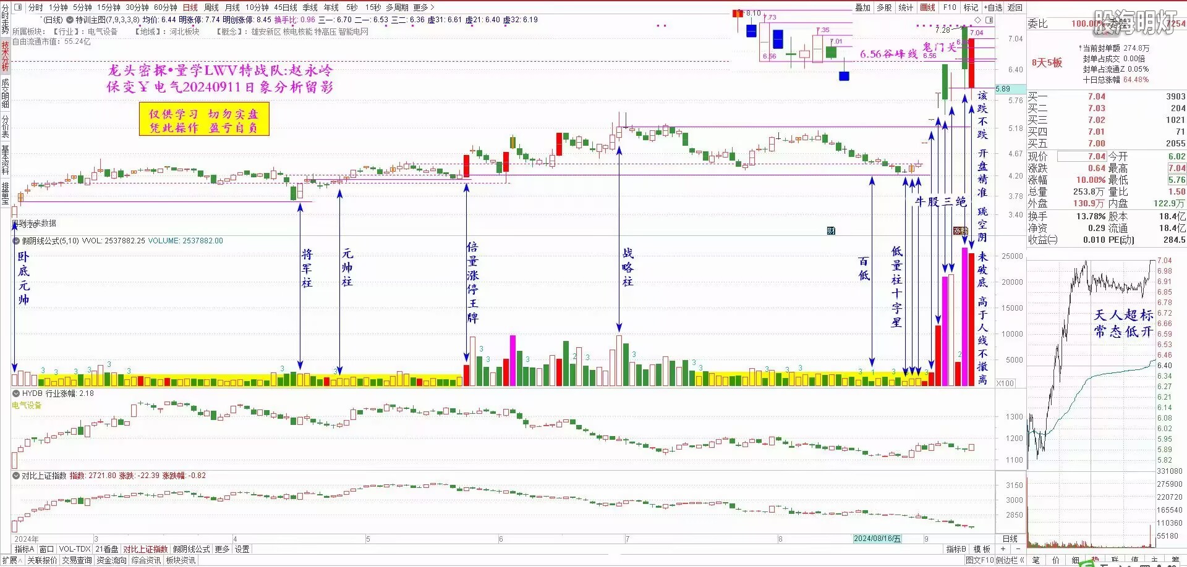Switch to 周线 weekly period
The width and height of the screenshot is (1187, 567).
[x=211, y=7]
